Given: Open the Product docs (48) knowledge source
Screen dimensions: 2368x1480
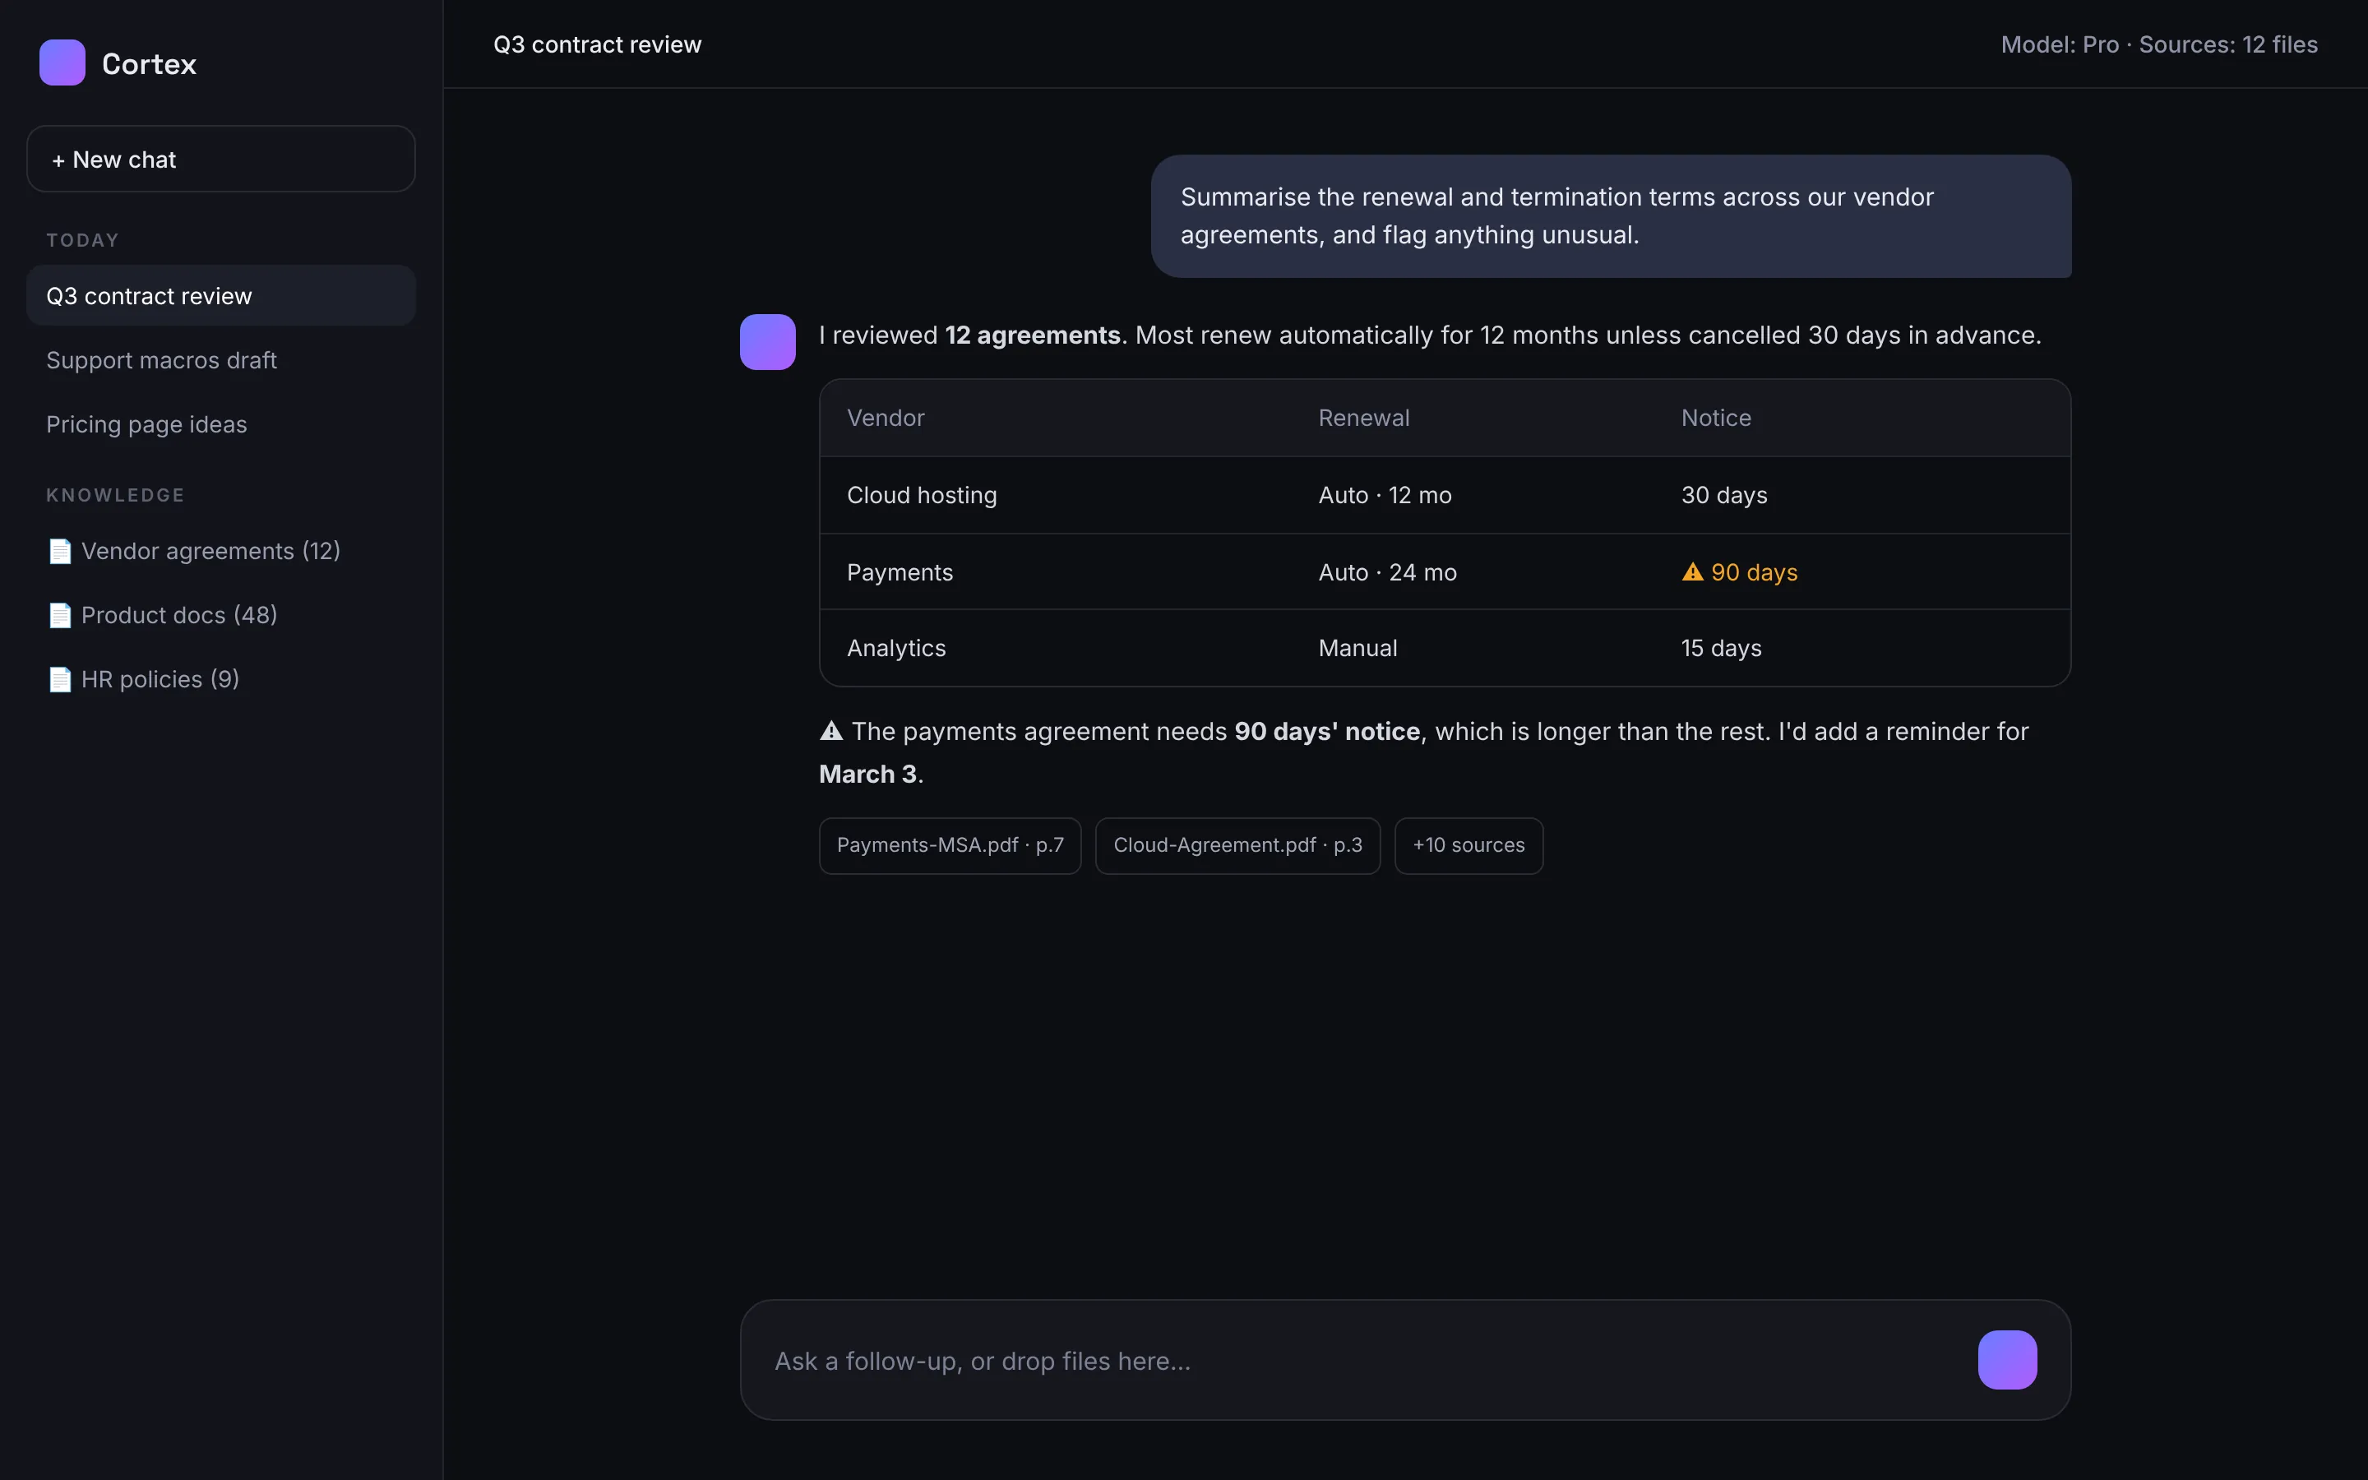Looking at the screenshot, I should (x=221, y=616).
